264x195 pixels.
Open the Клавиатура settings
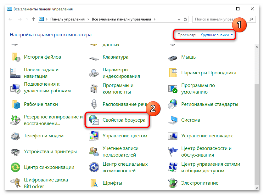click(116, 57)
